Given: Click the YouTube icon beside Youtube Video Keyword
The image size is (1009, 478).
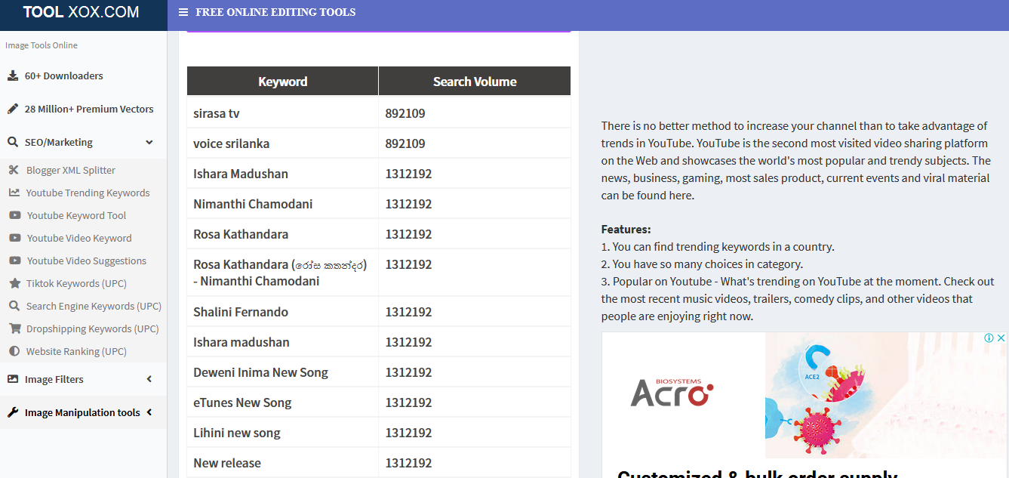Looking at the screenshot, I should (14, 238).
